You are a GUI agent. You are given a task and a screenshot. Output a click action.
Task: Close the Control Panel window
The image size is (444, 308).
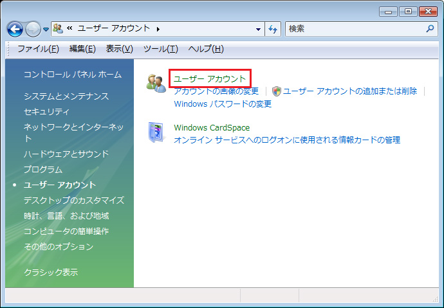(428, 12)
